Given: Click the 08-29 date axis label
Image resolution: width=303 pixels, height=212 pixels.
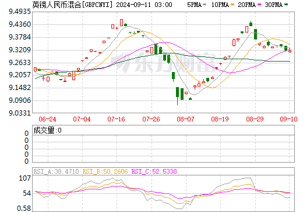Looking at the screenshot, I should click(255, 119).
